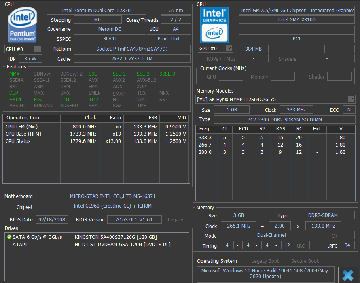The height and width of the screenshot is (283, 360).
Task: Select the 266.7 frequency timing row
Action: [x=275, y=145]
